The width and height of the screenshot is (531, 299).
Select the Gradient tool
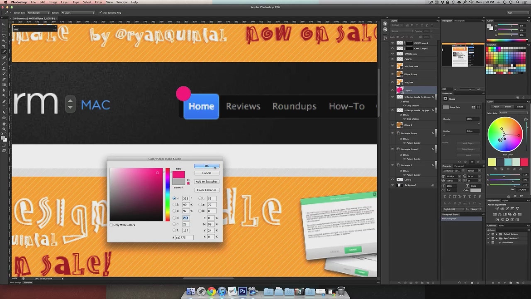[4, 84]
